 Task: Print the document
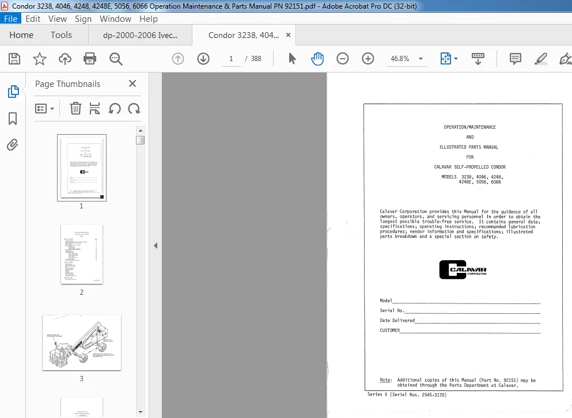click(90, 59)
